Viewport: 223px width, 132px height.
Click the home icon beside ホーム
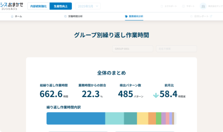point(12,16)
